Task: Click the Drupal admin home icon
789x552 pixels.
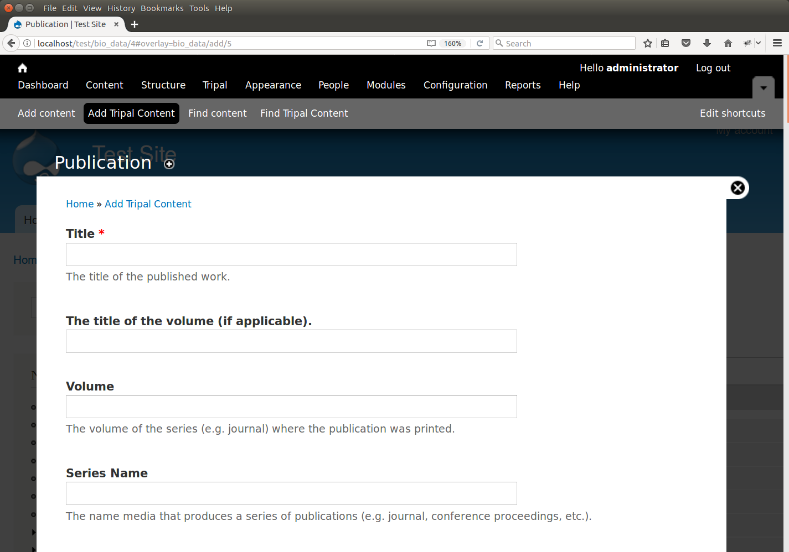Action: pyautogui.click(x=22, y=68)
